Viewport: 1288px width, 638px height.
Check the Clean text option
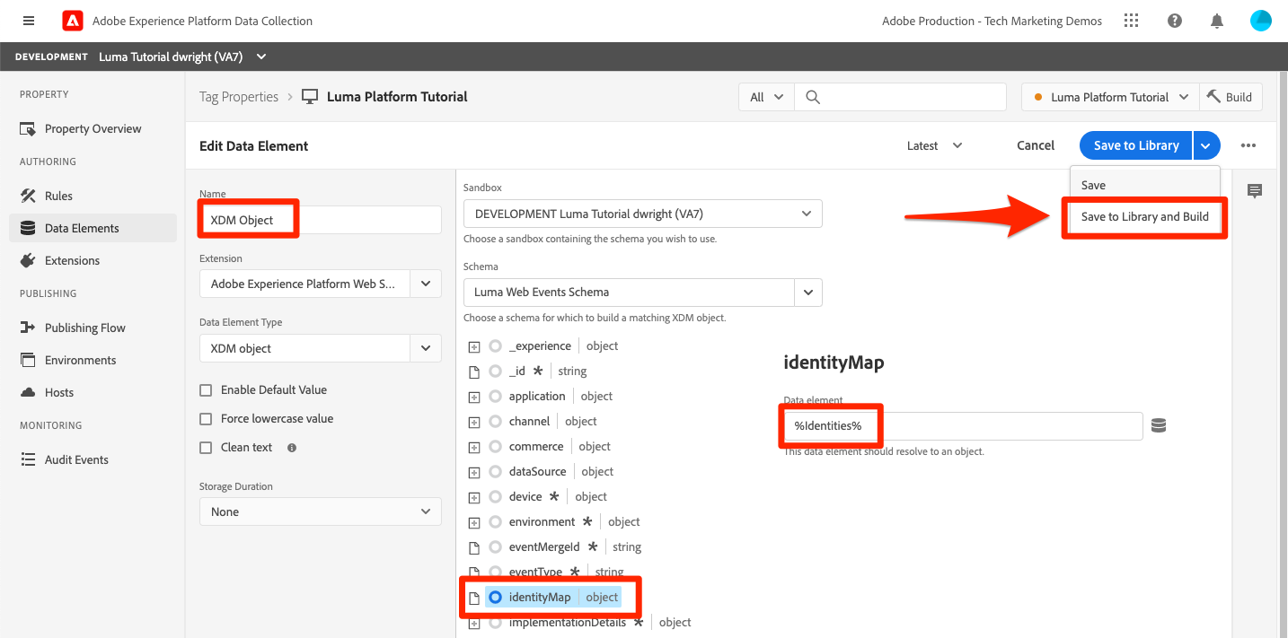tap(206, 448)
